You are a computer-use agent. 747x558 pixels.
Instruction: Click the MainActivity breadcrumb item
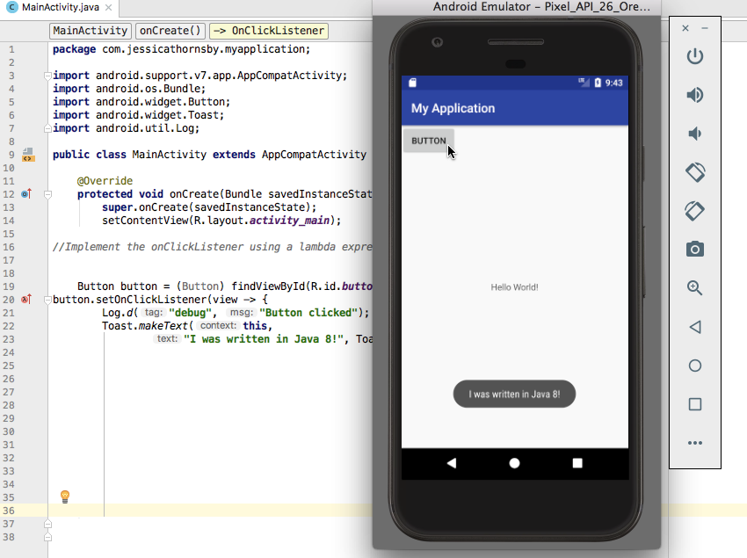[90, 31]
